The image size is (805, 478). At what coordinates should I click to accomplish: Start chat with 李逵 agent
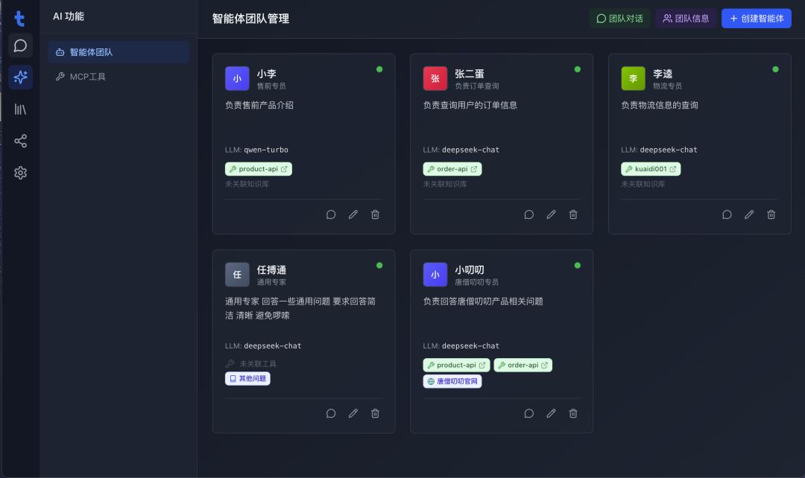(x=727, y=214)
